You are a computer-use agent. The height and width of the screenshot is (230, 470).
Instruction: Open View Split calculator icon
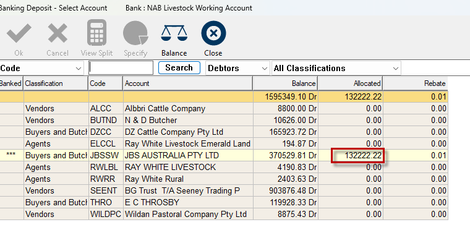pyautogui.click(x=97, y=33)
